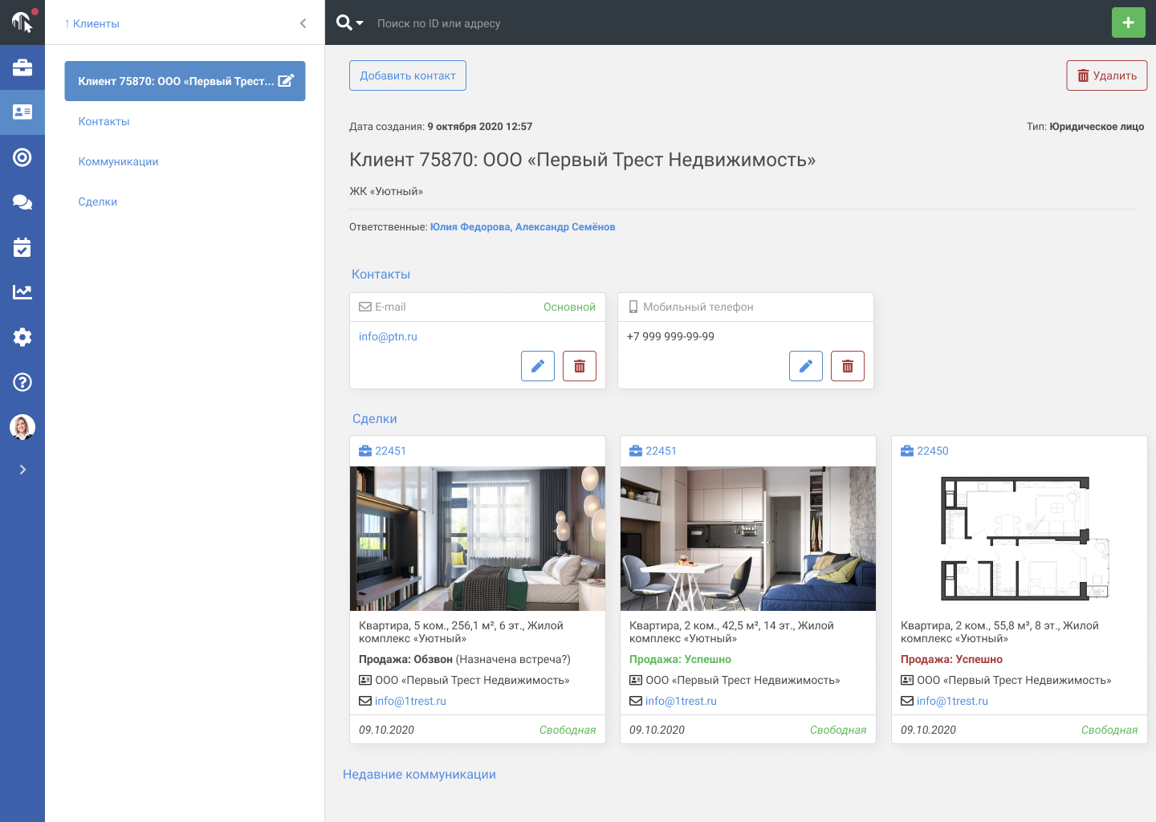Open the chat messages icon in sidebar
The height and width of the screenshot is (822, 1156).
click(x=22, y=202)
